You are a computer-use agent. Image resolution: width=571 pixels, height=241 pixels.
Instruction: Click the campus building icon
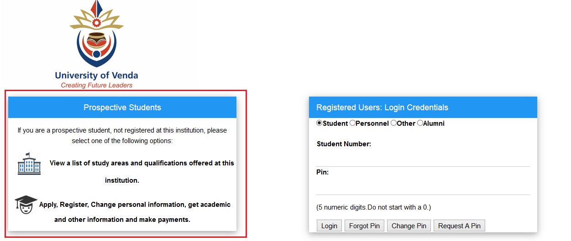coord(29,164)
